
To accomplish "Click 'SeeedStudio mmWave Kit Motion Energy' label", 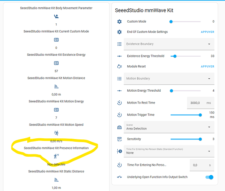I will pyautogui.click(x=56, y=101).
